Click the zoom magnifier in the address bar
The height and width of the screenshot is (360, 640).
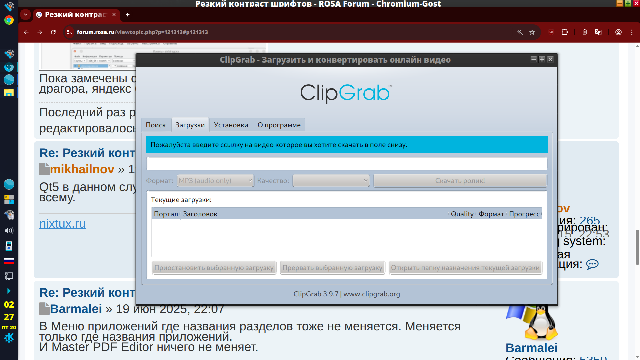(520, 32)
